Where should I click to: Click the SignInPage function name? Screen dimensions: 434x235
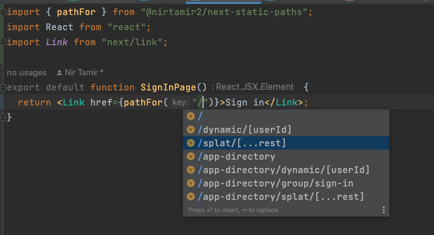coord(168,88)
